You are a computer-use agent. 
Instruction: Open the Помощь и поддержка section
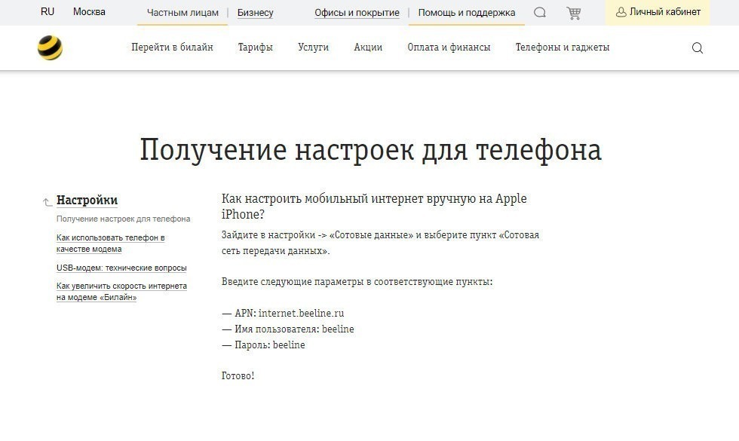pyautogui.click(x=465, y=12)
